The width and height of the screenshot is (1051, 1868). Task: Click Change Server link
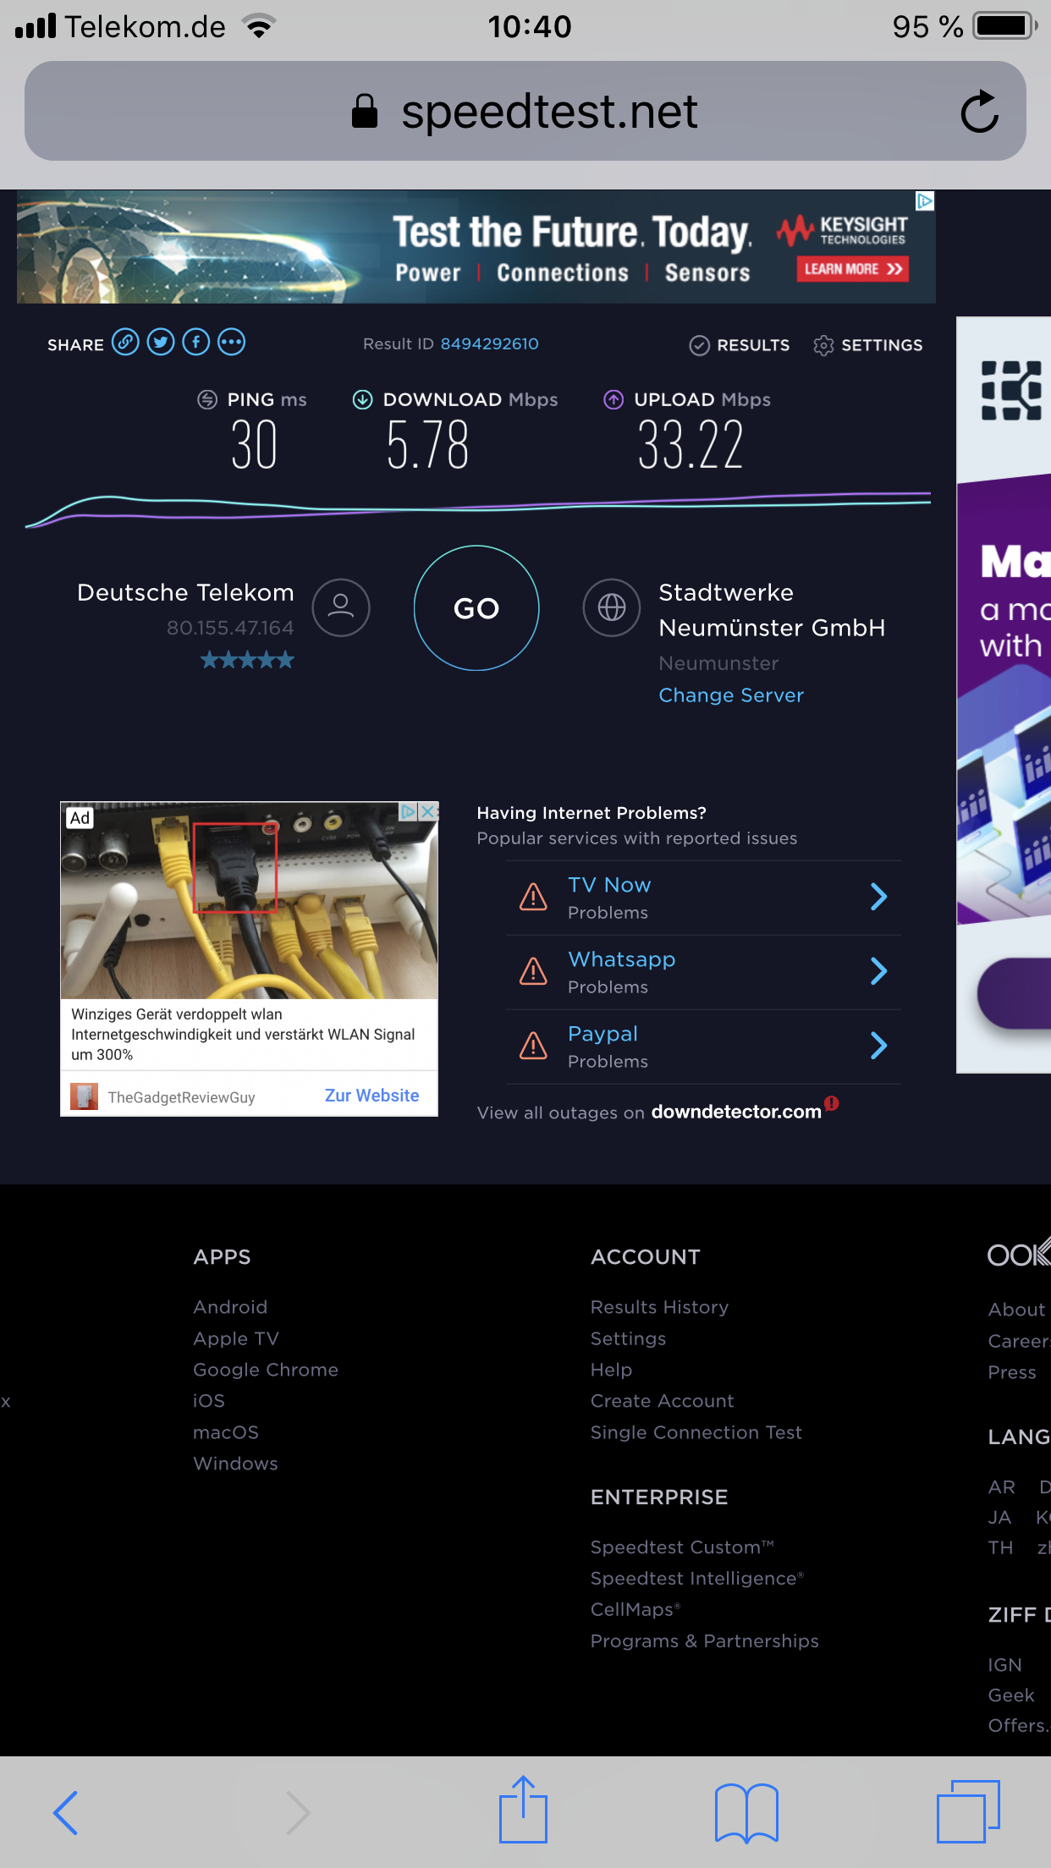pos(731,695)
